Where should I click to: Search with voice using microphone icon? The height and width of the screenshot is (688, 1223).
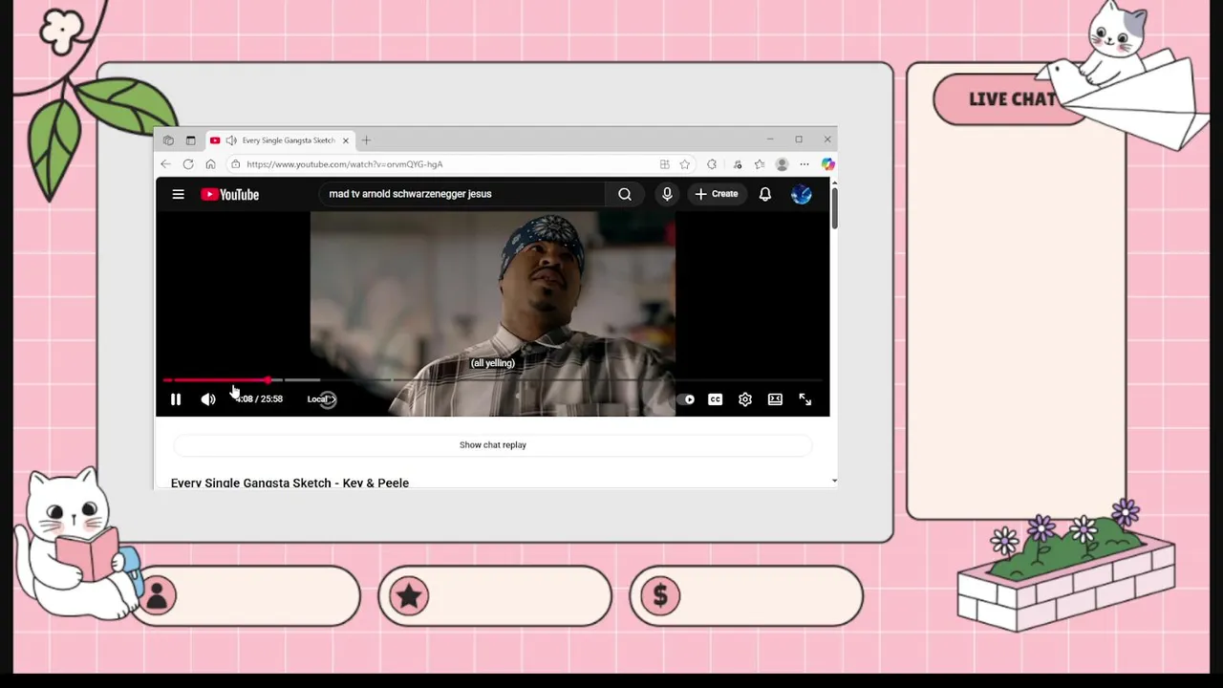point(667,194)
